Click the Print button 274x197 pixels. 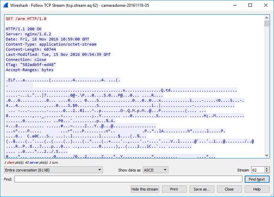tap(174, 189)
